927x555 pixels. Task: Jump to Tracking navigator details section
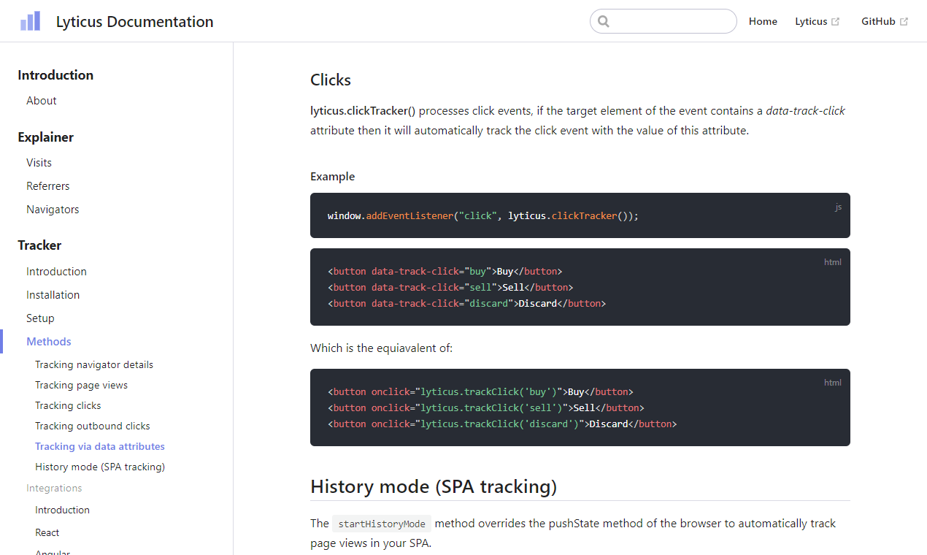94,364
